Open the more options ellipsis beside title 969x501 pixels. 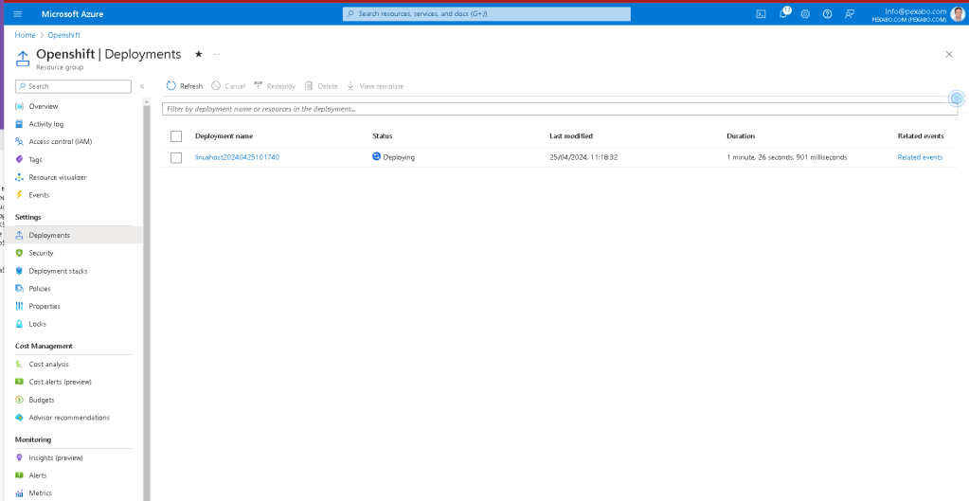click(x=217, y=54)
